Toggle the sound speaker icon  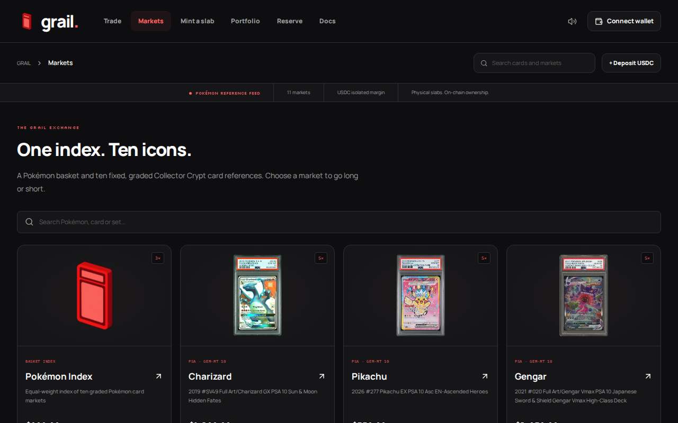click(x=572, y=21)
